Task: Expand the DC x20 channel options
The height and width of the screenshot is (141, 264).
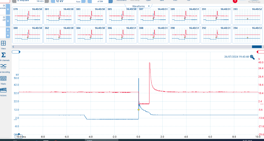Action: point(8,20)
